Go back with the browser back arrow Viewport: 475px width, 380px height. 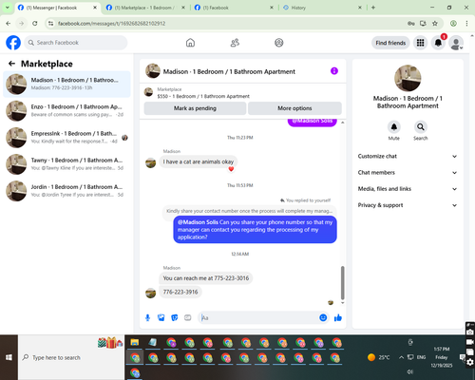pyautogui.click(x=9, y=24)
